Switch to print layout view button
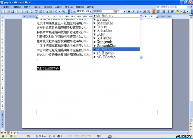The height and width of the screenshot is (139, 193). (x=8, y=133)
